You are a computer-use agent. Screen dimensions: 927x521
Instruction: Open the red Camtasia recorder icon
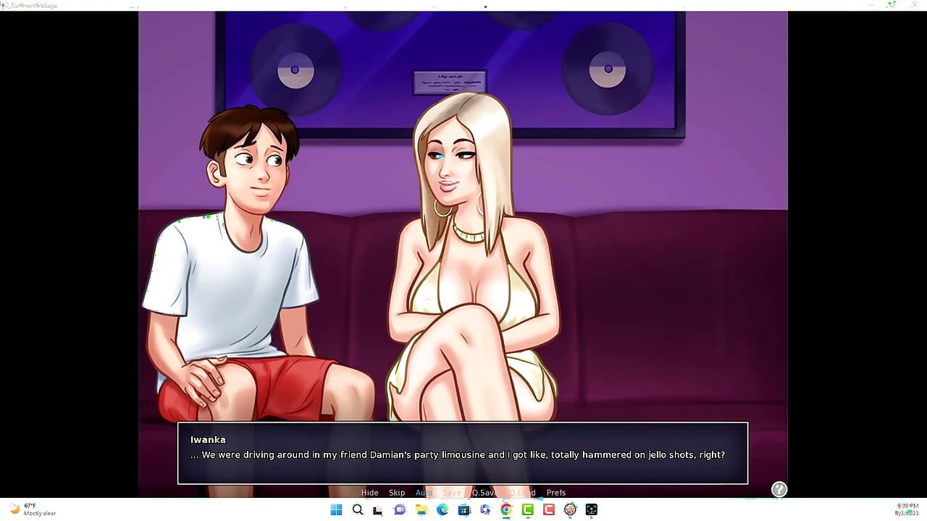click(549, 509)
